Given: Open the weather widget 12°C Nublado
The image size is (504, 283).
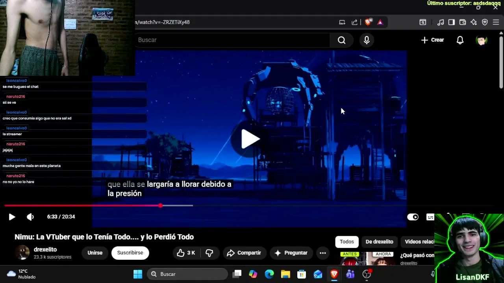Looking at the screenshot, I should [x=21, y=274].
